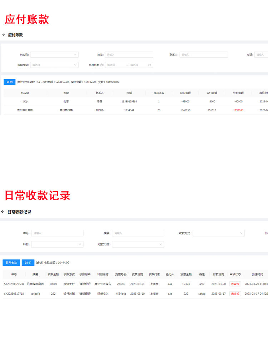Viewport: 268px width, 358px height.
Task: Click the 1345150 payable amount cell
Action: [185, 110]
